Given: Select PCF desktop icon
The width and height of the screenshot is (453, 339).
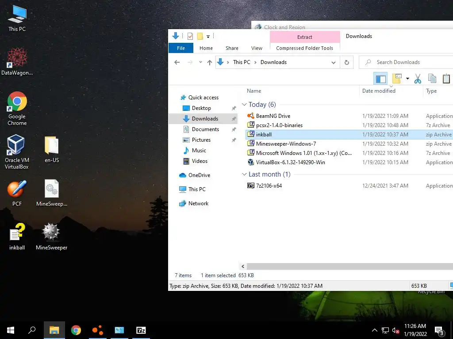Looking at the screenshot, I should (17, 193).
